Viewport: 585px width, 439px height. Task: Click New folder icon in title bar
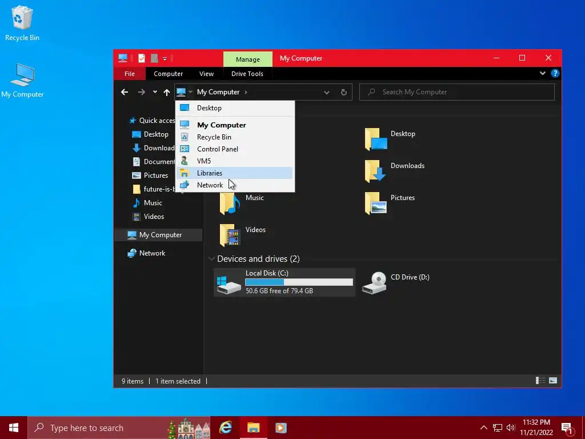click(154, 58)
